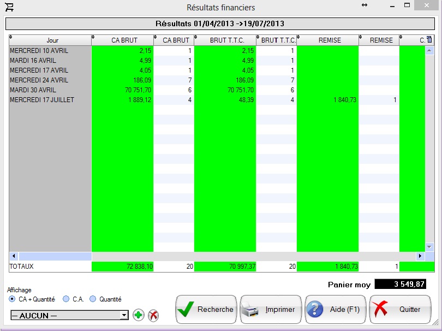Choose the Quantité radio button

93,299
